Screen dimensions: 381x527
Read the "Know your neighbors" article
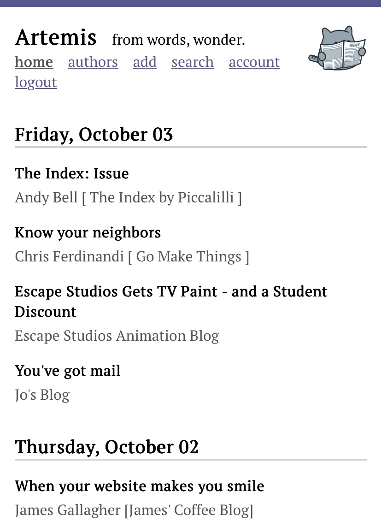88,232
